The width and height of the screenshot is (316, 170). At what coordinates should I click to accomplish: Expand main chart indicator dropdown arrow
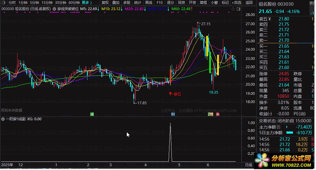click(54, 9)
